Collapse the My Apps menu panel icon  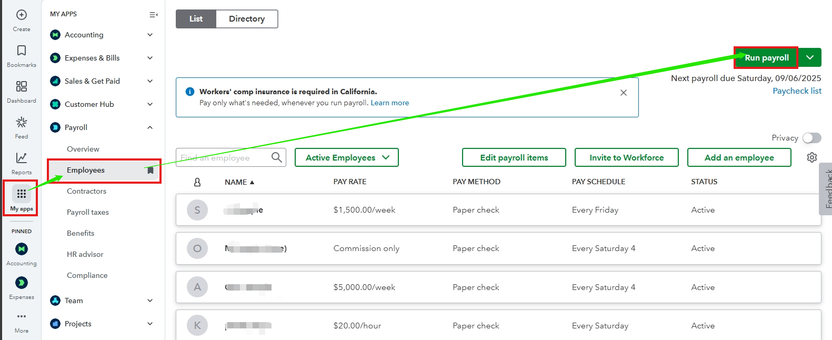(153, 15)
